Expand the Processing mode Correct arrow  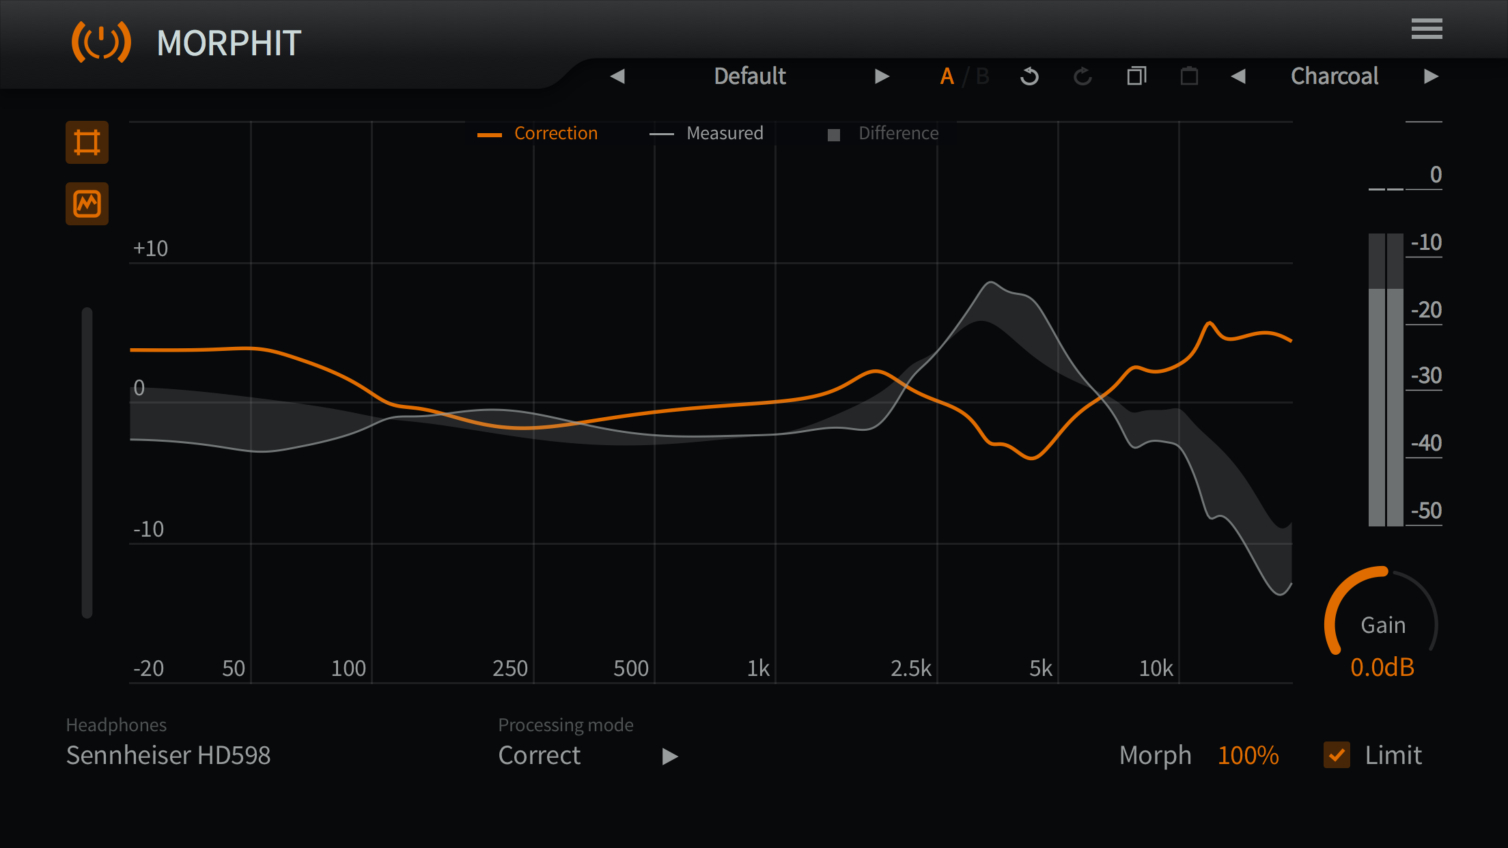tap(670, 757)
